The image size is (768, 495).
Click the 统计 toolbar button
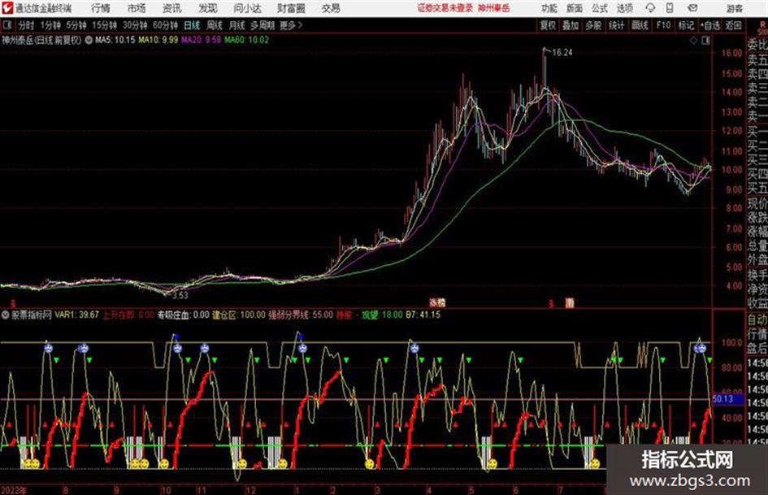pyautogui.click(x=616, y=25)
